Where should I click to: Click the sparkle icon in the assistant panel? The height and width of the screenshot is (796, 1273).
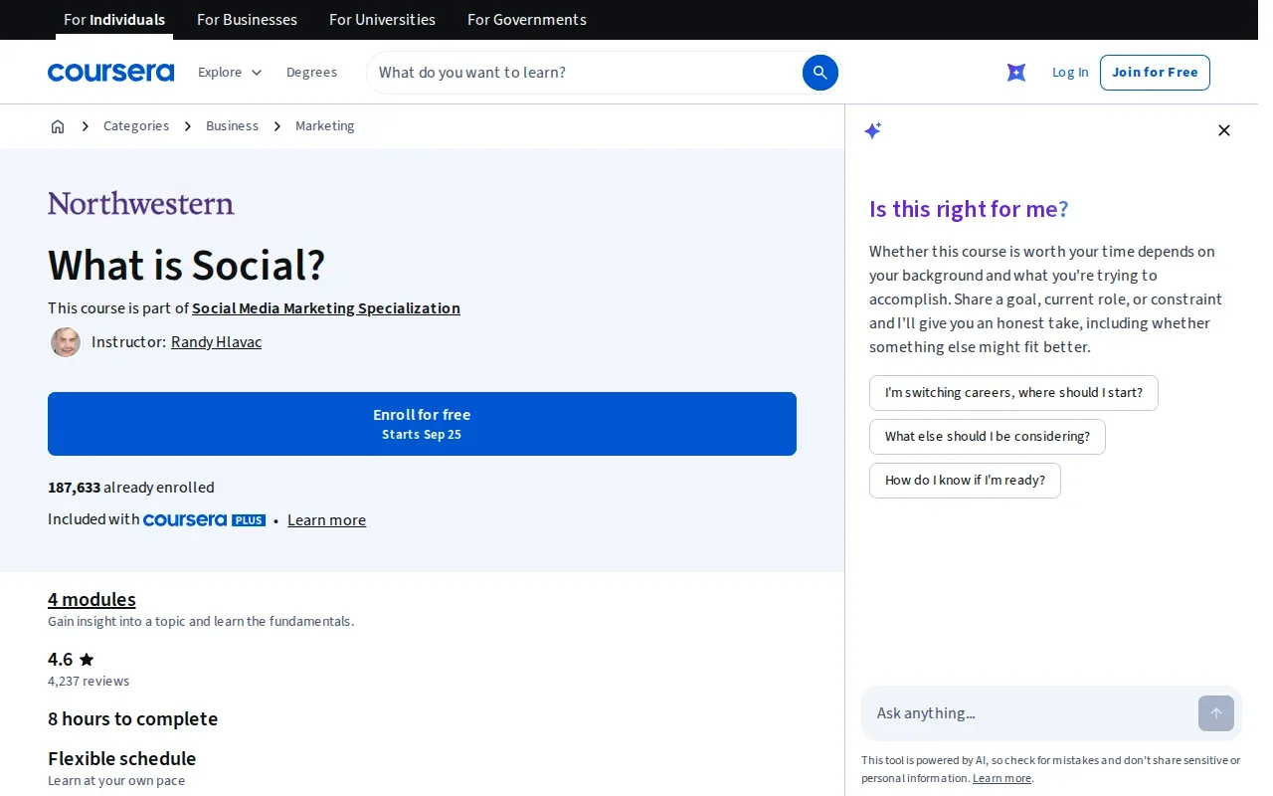873,130
